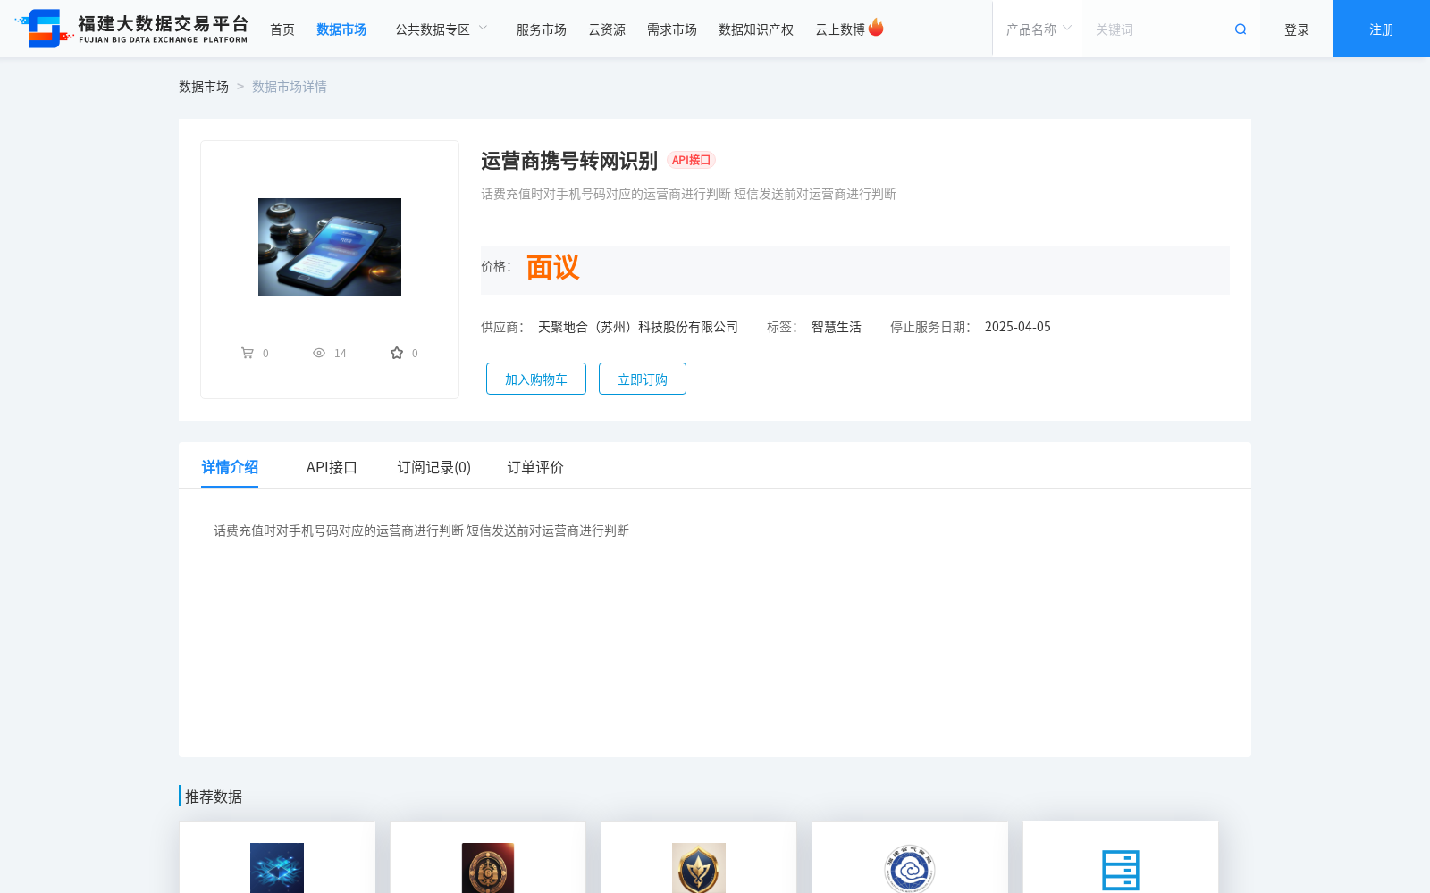Open the recommended card with blue server icon

point(1121,857)
